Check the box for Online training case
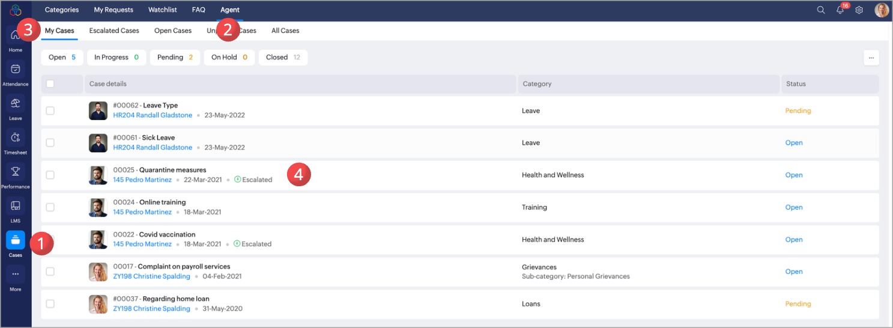893x328 pixels. pyautogui.click(x=50, y=207)
